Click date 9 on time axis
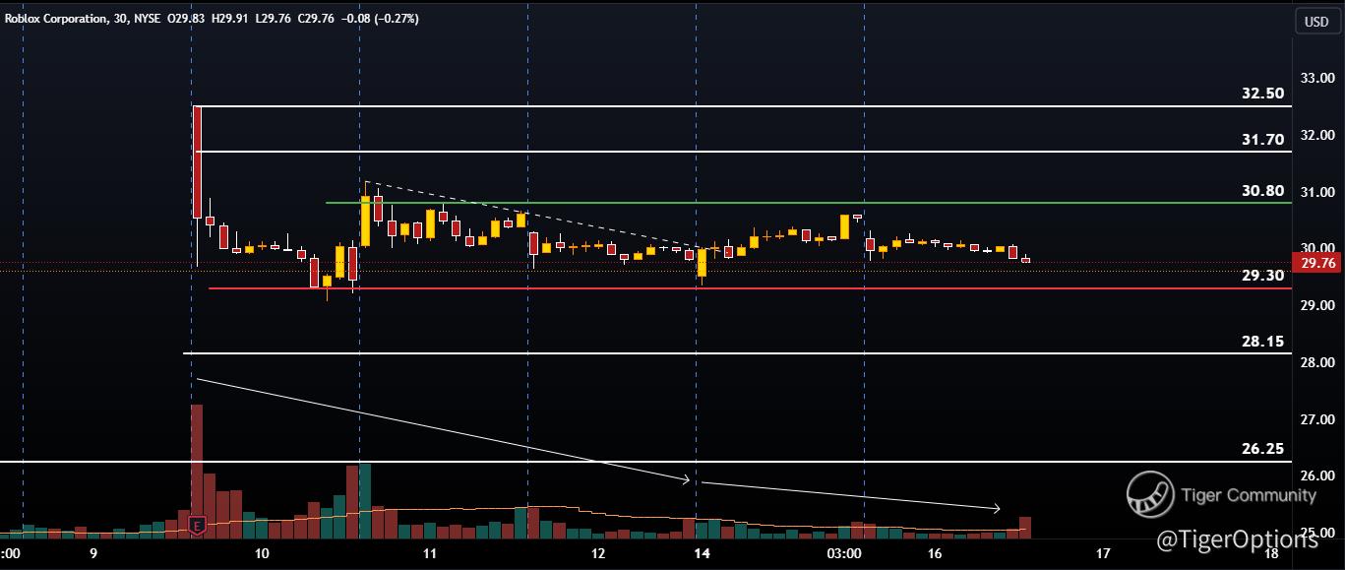Image resolution: width=1345 pixels, height=570 pixels. 93,552
